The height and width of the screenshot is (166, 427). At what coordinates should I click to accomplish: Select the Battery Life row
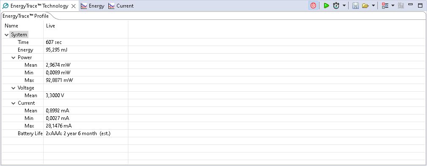(64, 133)
